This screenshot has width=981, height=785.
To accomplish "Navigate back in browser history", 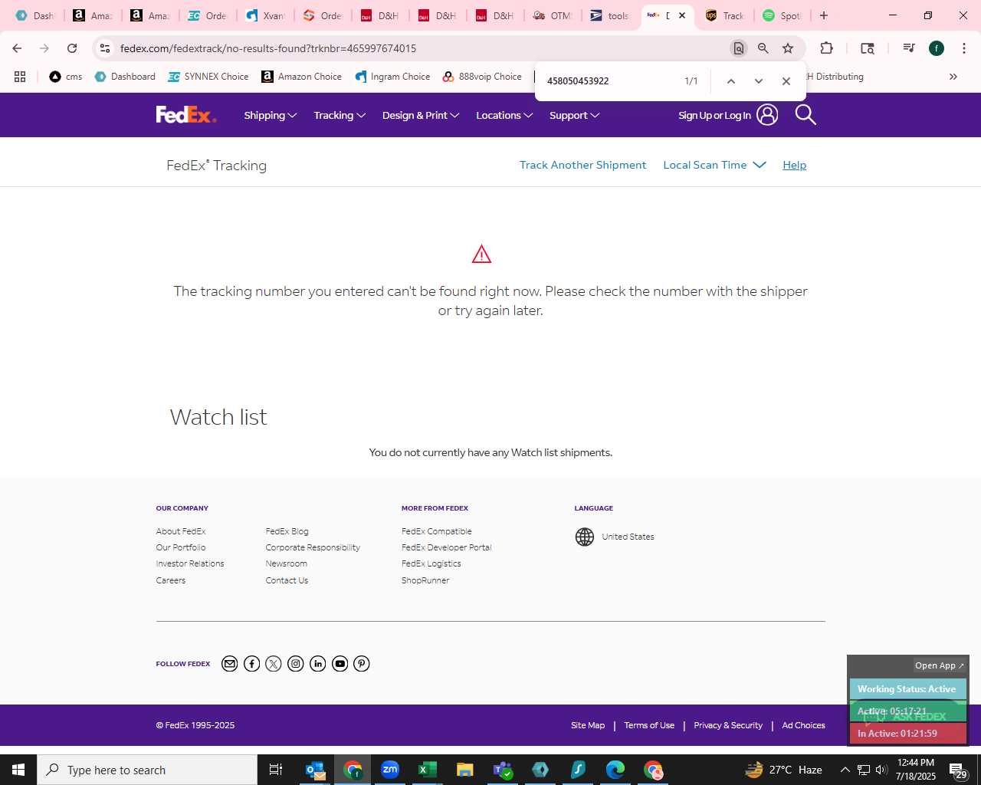I will [x=17, y=48].
